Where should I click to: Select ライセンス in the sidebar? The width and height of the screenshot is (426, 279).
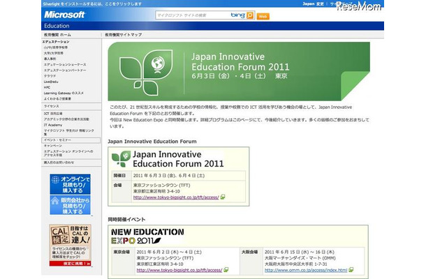(52, 106)
